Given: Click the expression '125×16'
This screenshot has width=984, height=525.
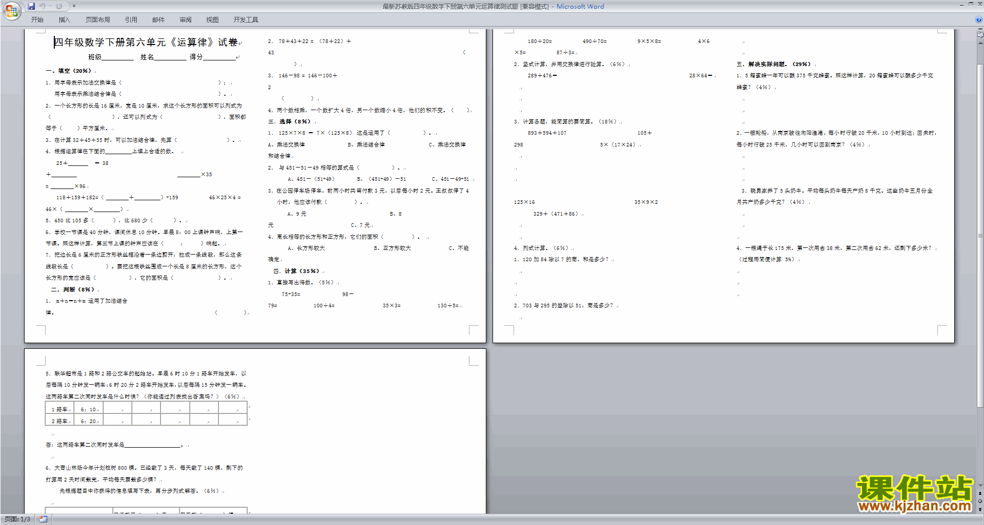Looking at the screenshot, I should (x=524, y=202).
